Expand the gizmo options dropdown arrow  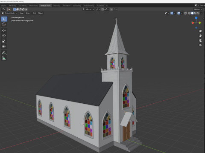coord(175,13)
